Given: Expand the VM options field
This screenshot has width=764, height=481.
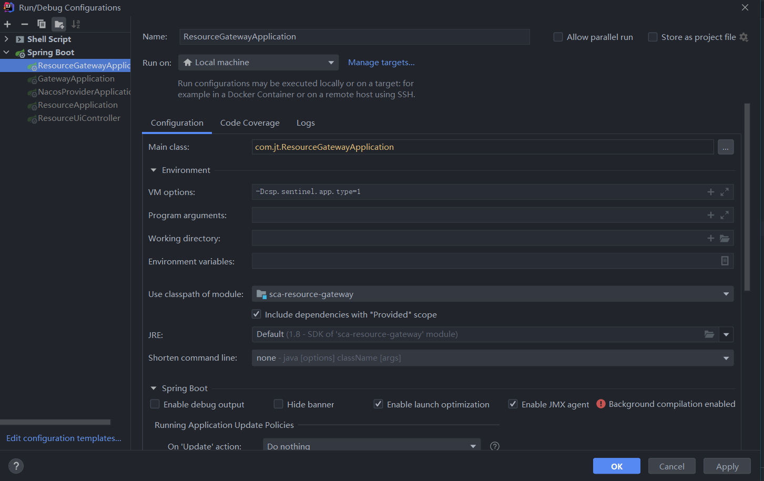Looking at the screenshot, I should click(725, 192).
